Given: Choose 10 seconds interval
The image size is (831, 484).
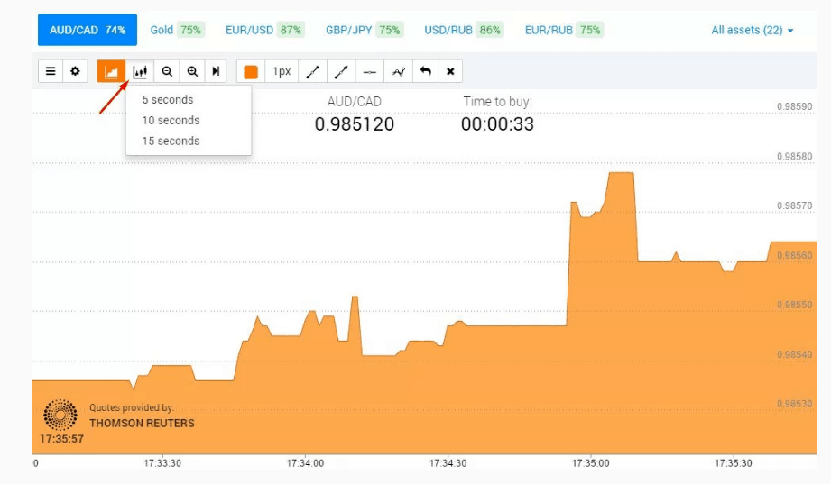Looking at the screenshot, I should pos(171,120).
